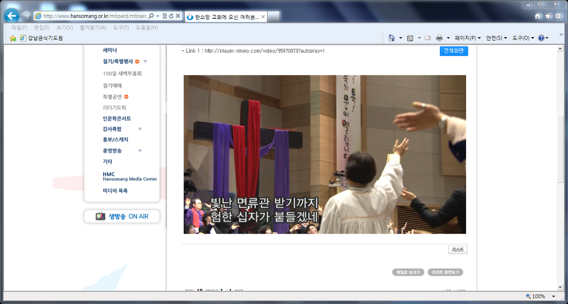Click the browser Back arrow button
568x304 pixels.
pyautogui.click(x=12, y=16)
